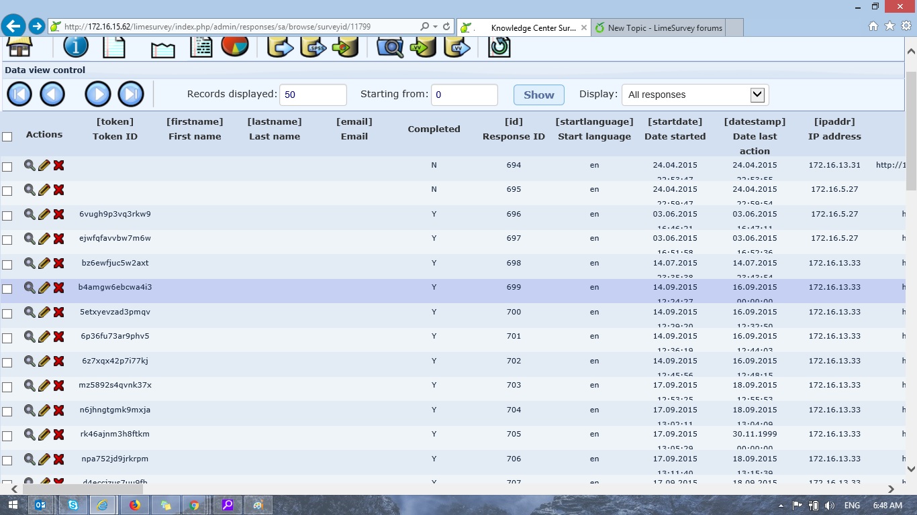Screen dimensions: 917x515
Task: Click the survey home house icon
Action: (19, 47)
